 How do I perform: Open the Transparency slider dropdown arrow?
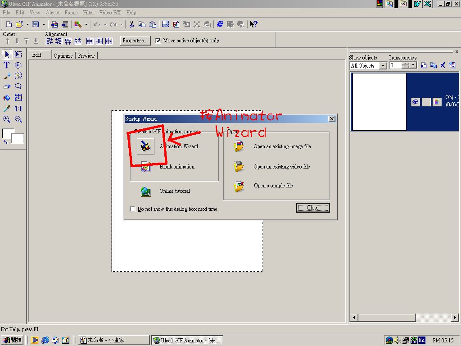tap(413, 65)
